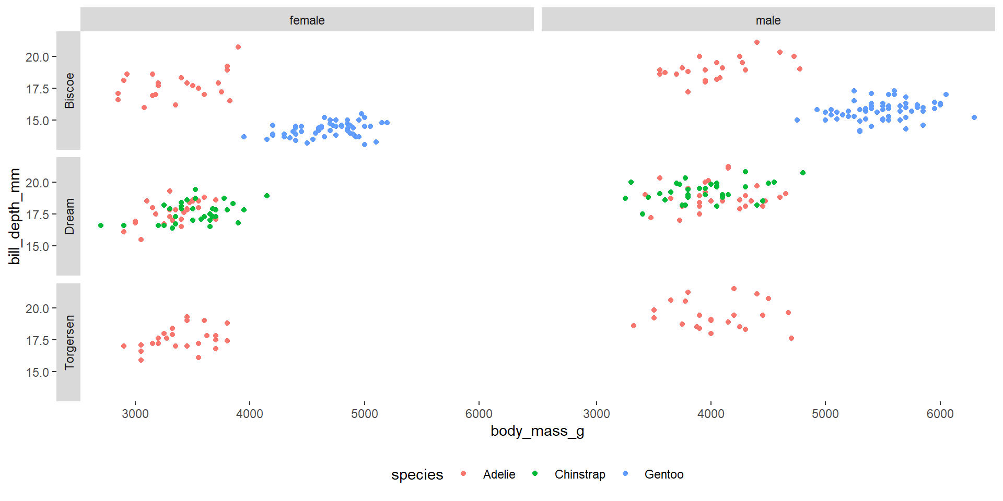Click the Dream row strip label
The height and width of the screenshot is (501, 1003).
click(x=69, y=216)
